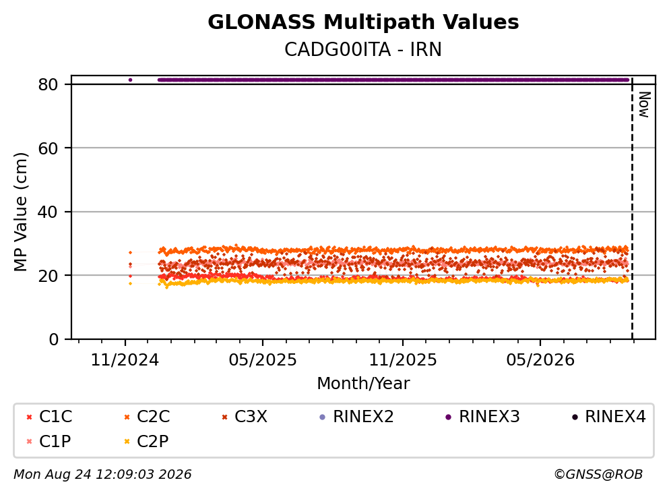The width and height of the screenshot is (669, 495).
Task: Click the CADG00ITA - IRN subtitle
Action: (363, 49)
